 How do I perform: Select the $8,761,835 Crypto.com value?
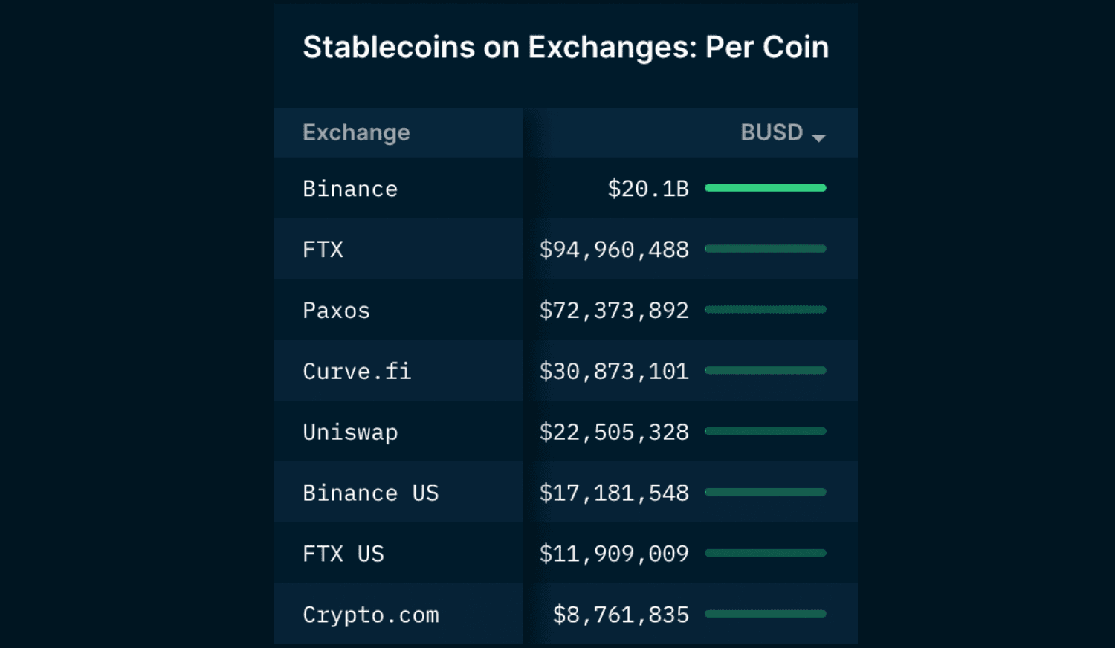click(x=620, y=615)
